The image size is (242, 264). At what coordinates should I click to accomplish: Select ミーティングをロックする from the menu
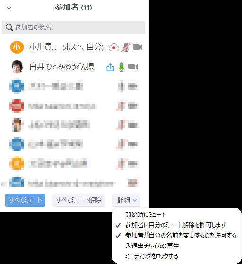(x=152, y=256)
